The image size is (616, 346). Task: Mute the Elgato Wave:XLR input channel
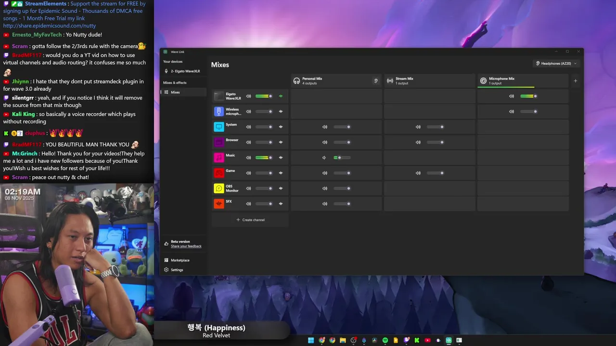point(248,96)
